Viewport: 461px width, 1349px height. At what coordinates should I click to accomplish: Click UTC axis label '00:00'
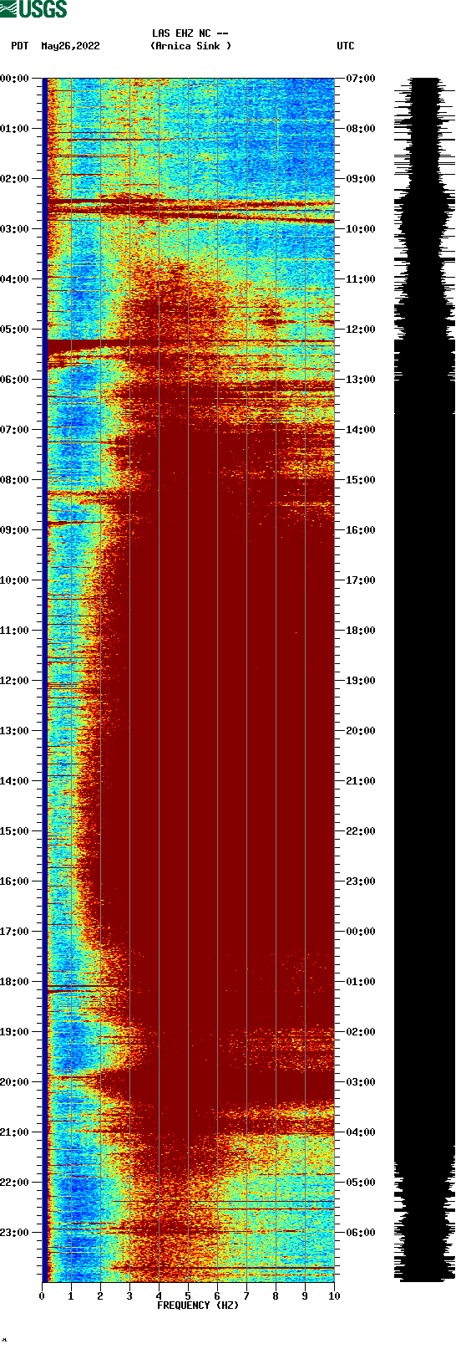coord(361,932)
